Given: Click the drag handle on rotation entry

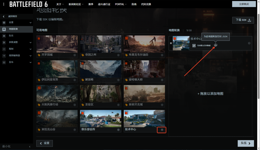Looking at the screenshot, I should (171, 43).
